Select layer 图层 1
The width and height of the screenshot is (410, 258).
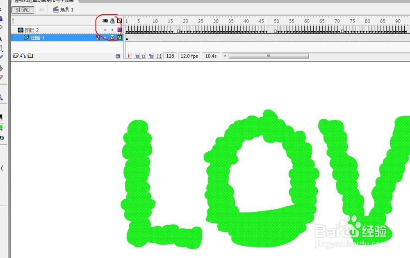pos(38,38)
